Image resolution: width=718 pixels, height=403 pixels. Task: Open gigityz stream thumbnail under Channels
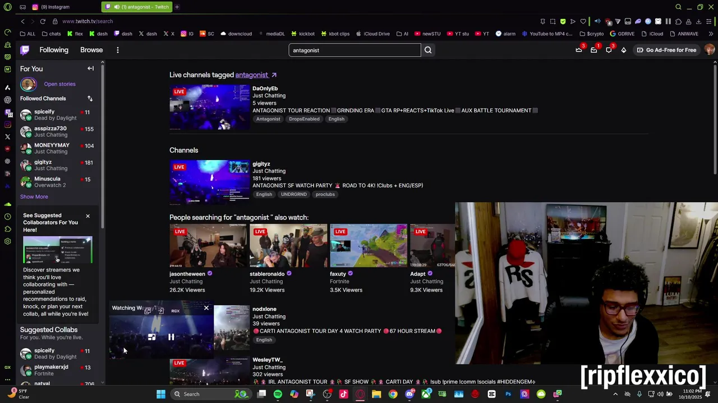pyautogui.click(x=210, y=182)
